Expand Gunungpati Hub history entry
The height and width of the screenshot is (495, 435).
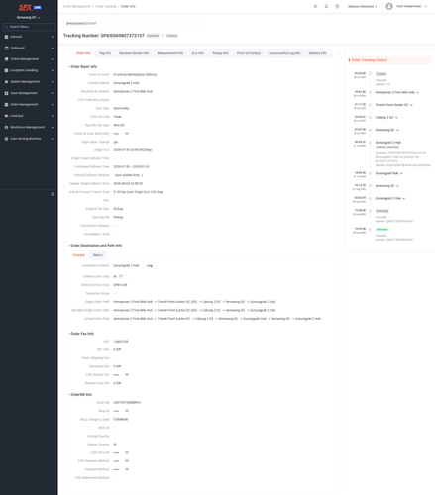[401, 173]
